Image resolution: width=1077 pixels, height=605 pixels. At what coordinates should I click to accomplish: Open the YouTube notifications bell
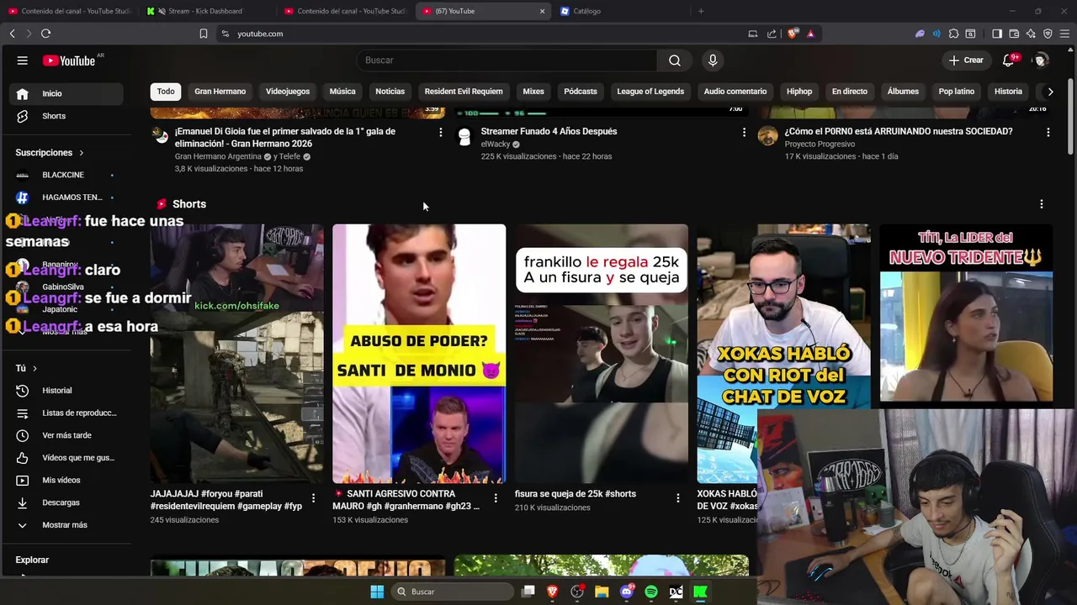pos(1009,60)
